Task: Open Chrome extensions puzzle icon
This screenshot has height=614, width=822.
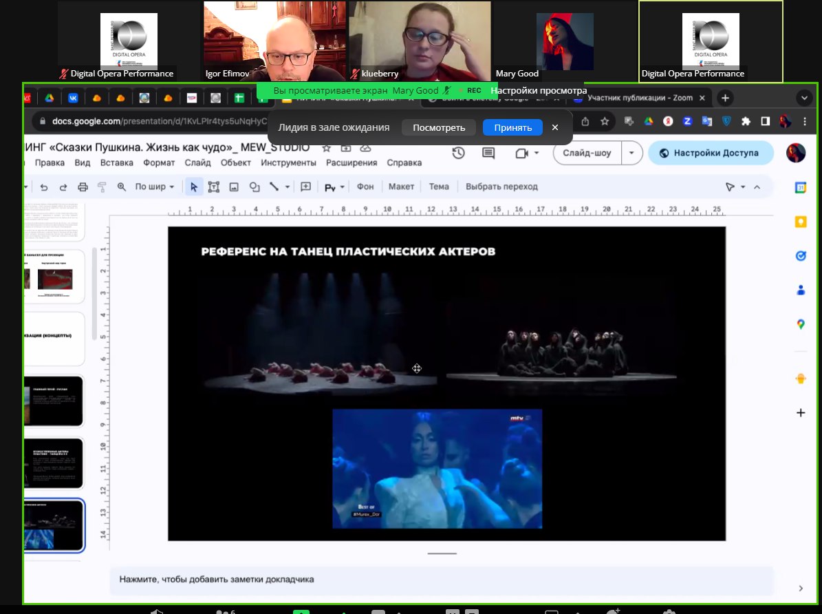Action: tap(746, 121)
